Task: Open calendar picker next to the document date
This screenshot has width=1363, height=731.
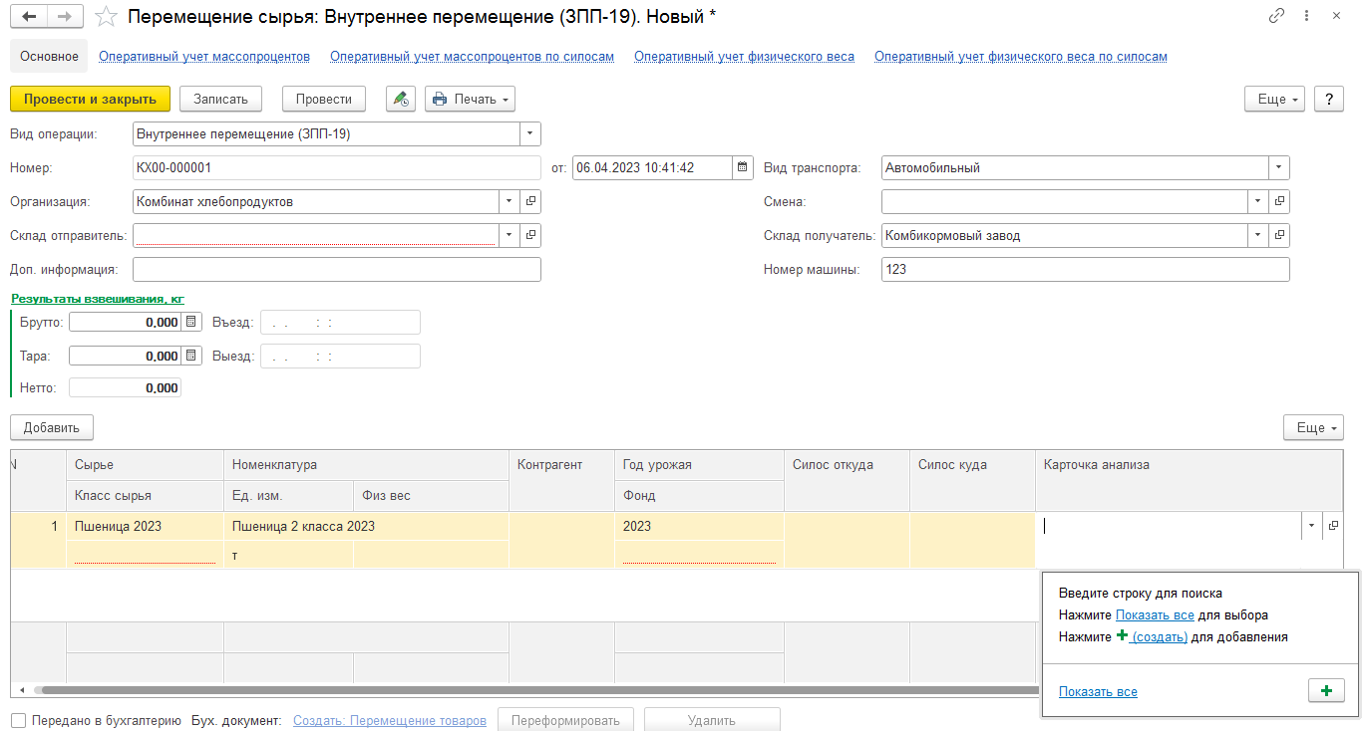Action: [x=743, y=167]
